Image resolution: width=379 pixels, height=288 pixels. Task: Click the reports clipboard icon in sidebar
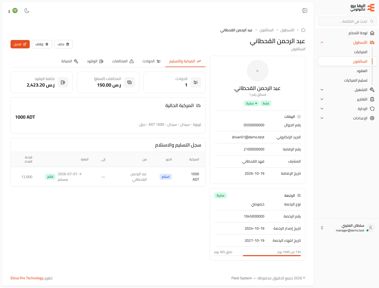(372, 99)
